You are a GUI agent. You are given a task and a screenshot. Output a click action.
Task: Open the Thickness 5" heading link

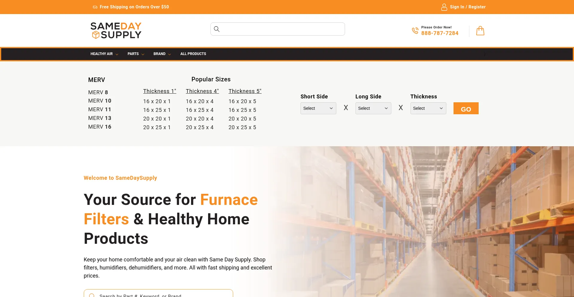pyautogui.click(x=245, y=91)
